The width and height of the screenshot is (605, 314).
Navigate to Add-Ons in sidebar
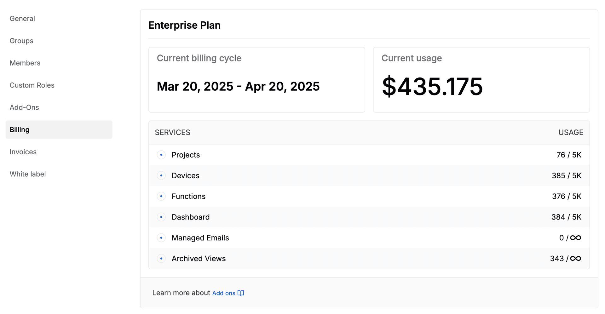point(25,107)
